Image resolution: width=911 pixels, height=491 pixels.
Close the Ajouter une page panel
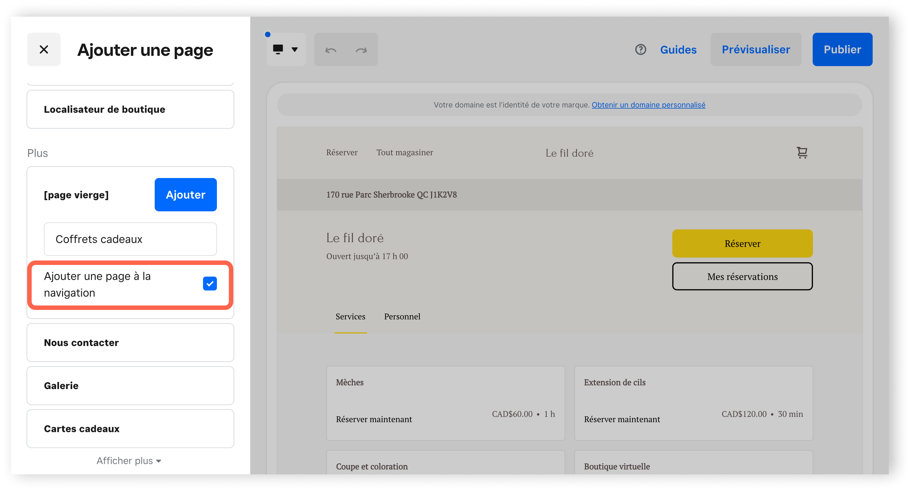pyautogui.click(x=44, y=49)
